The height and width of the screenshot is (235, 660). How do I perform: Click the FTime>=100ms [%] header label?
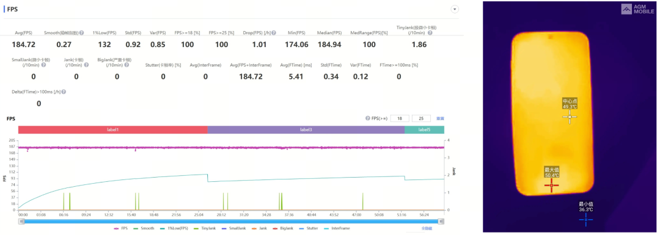coord(398,65)
